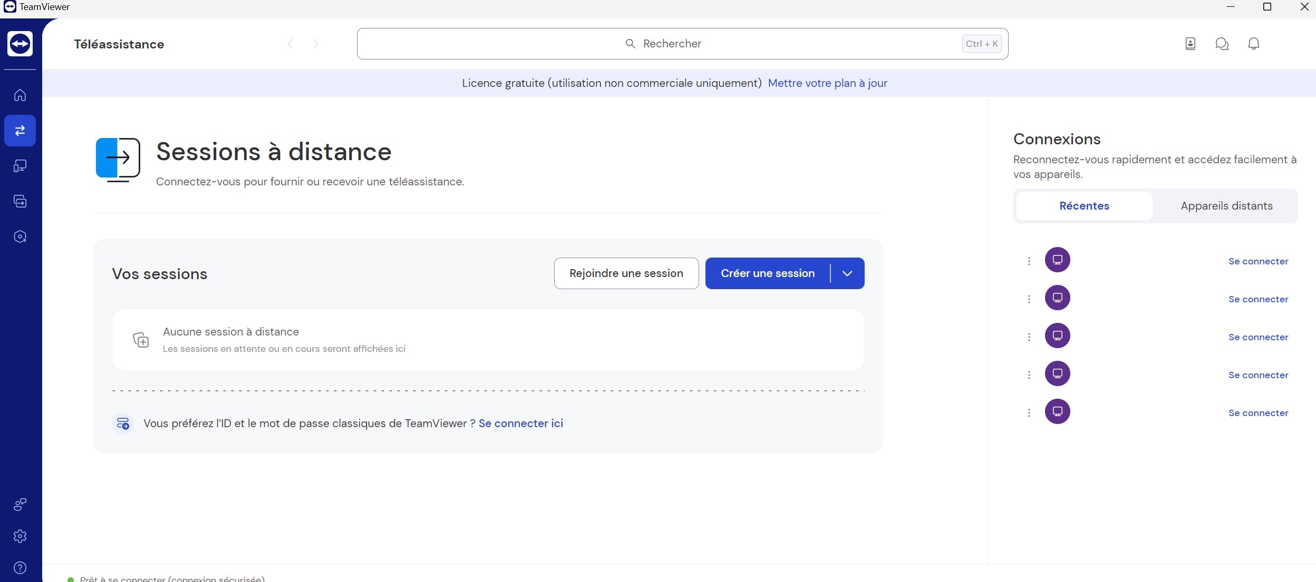Click the Sessions à distance heading
1316x582 pixels.
pos(274,152)
